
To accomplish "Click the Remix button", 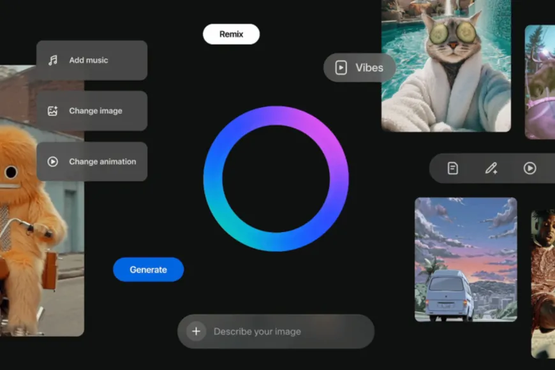I will pos(231,34).
